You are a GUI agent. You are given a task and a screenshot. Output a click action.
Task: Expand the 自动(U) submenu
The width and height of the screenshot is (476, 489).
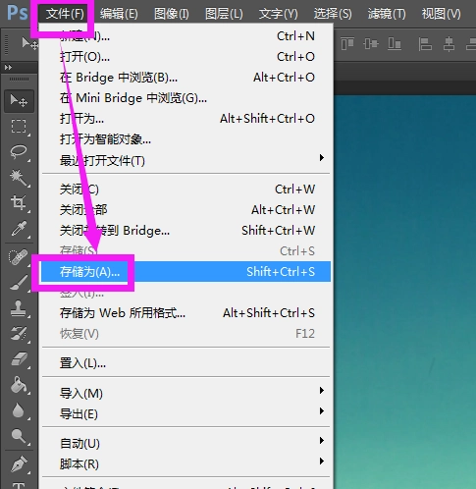point(185,444)
